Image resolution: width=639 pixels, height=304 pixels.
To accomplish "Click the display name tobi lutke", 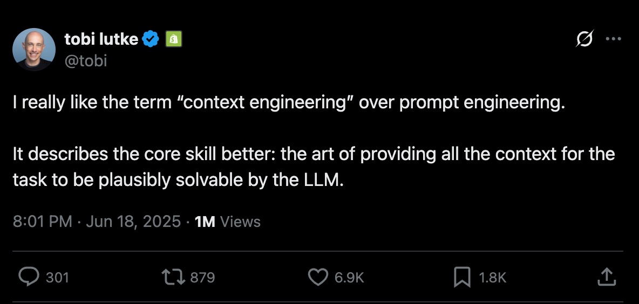I will 101,39.
